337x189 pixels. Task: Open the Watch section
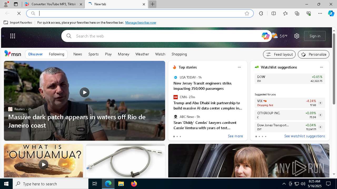pyautogui.click(x=160, y=54)
